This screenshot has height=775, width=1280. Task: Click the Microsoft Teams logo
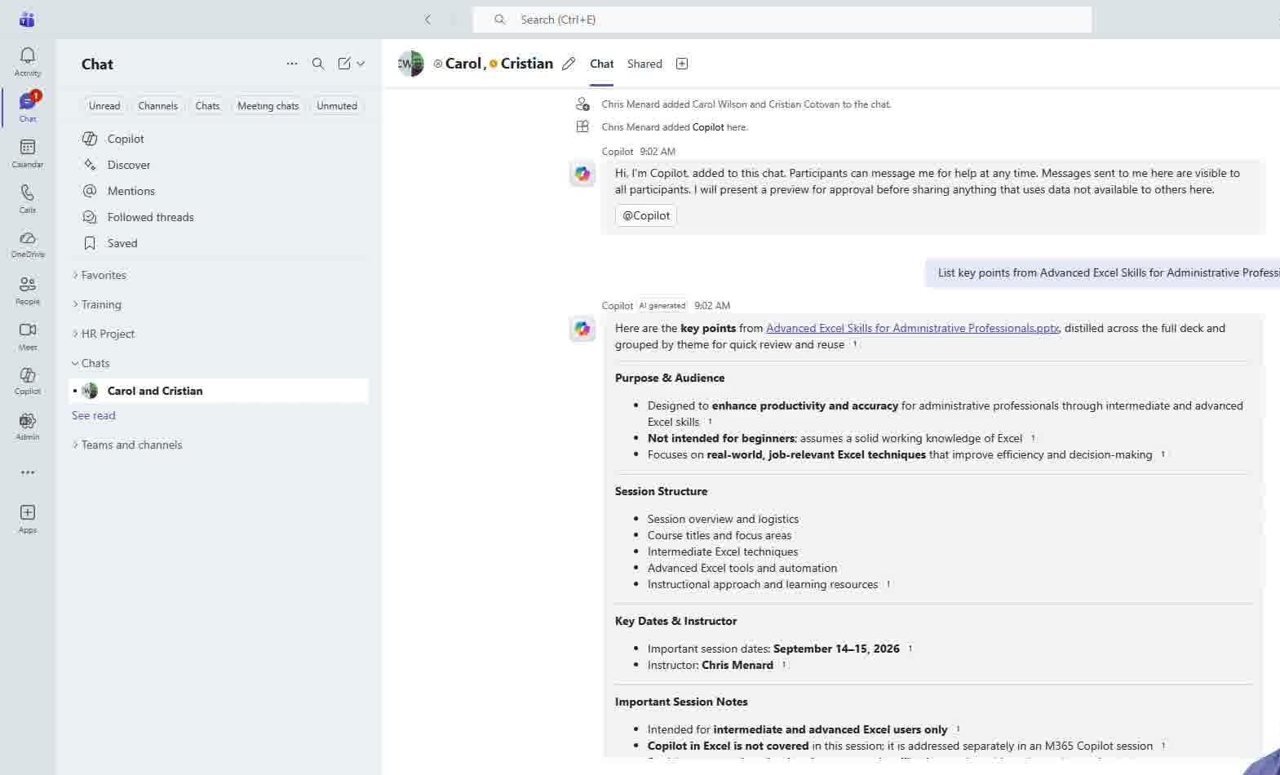(x=27, y=20)
